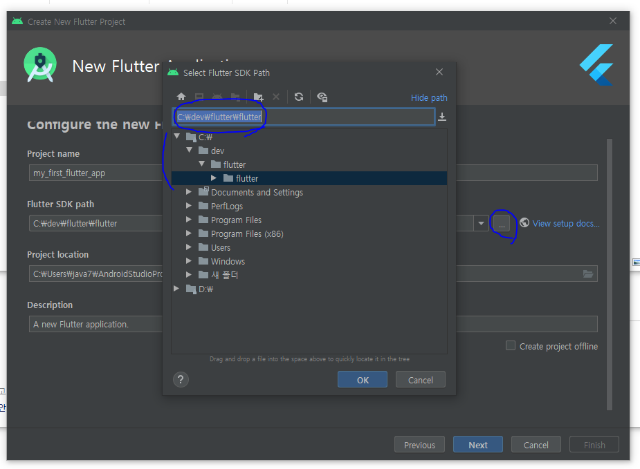Confirm with the OK button

click(363, 380)
